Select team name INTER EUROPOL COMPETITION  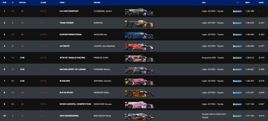pyautogui.click(x=75, y=104)
